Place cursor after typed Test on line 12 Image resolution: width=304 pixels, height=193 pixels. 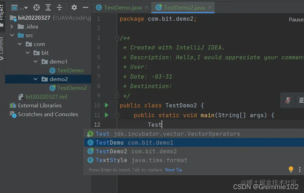[162, 125]
